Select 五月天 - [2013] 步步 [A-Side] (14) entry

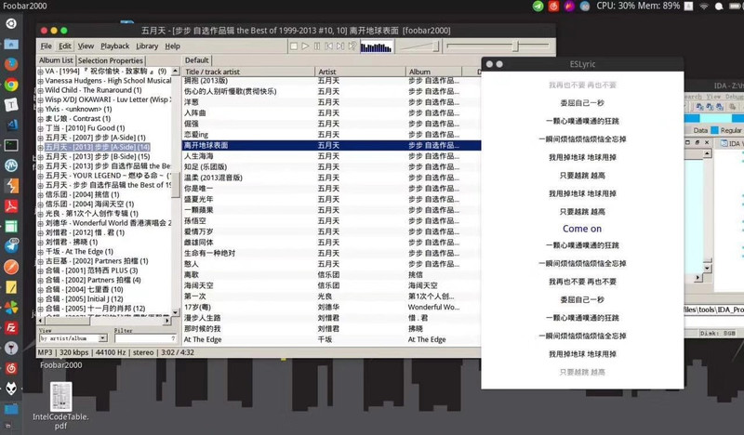[98, 147]
